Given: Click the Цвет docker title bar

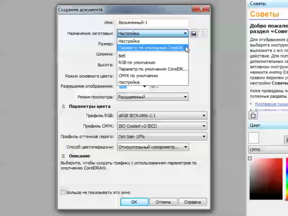Looking at the screenshot, I should [x=268, y=125].
